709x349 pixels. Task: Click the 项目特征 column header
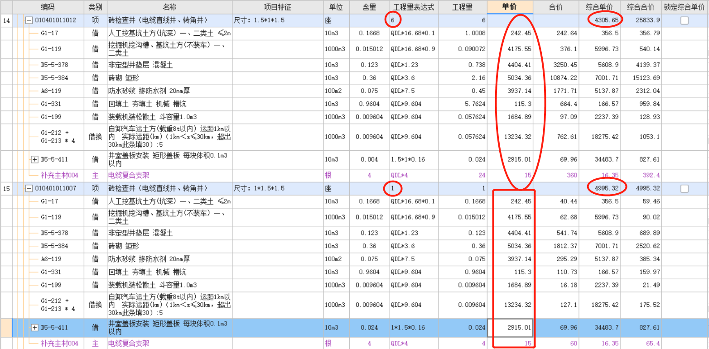(278, 7)
